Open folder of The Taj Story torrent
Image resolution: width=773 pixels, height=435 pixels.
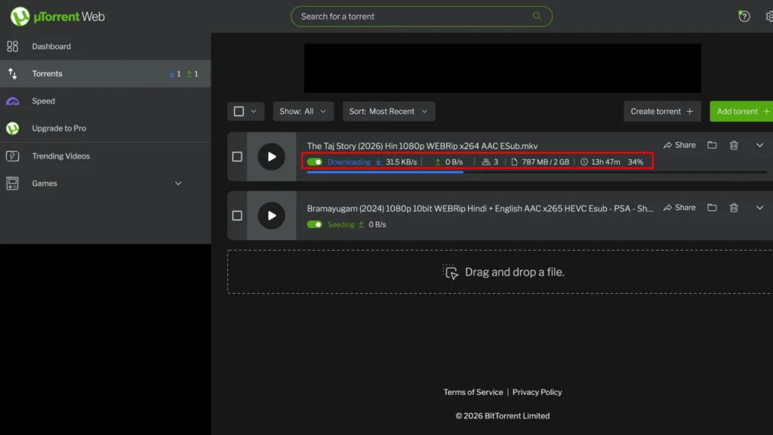(712, 145)
